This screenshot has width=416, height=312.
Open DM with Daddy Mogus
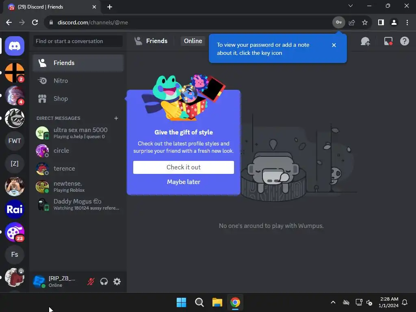point(78,205)
